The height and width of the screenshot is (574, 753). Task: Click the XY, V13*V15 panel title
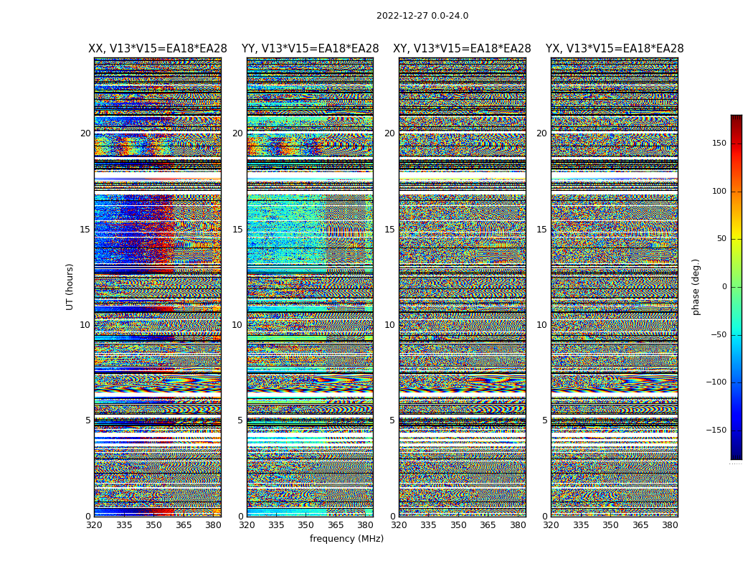(462, 49)
